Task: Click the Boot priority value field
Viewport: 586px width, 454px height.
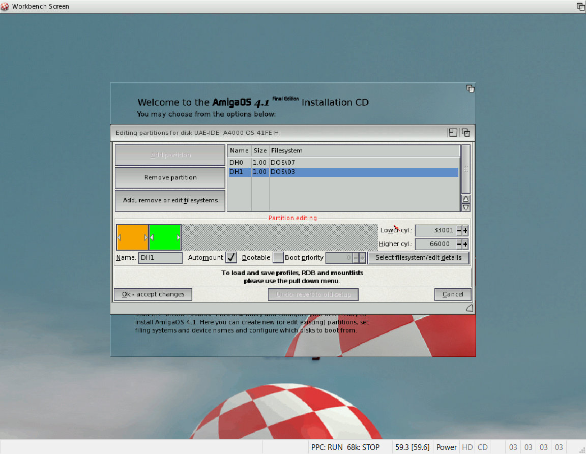Action: pos(339,257)
